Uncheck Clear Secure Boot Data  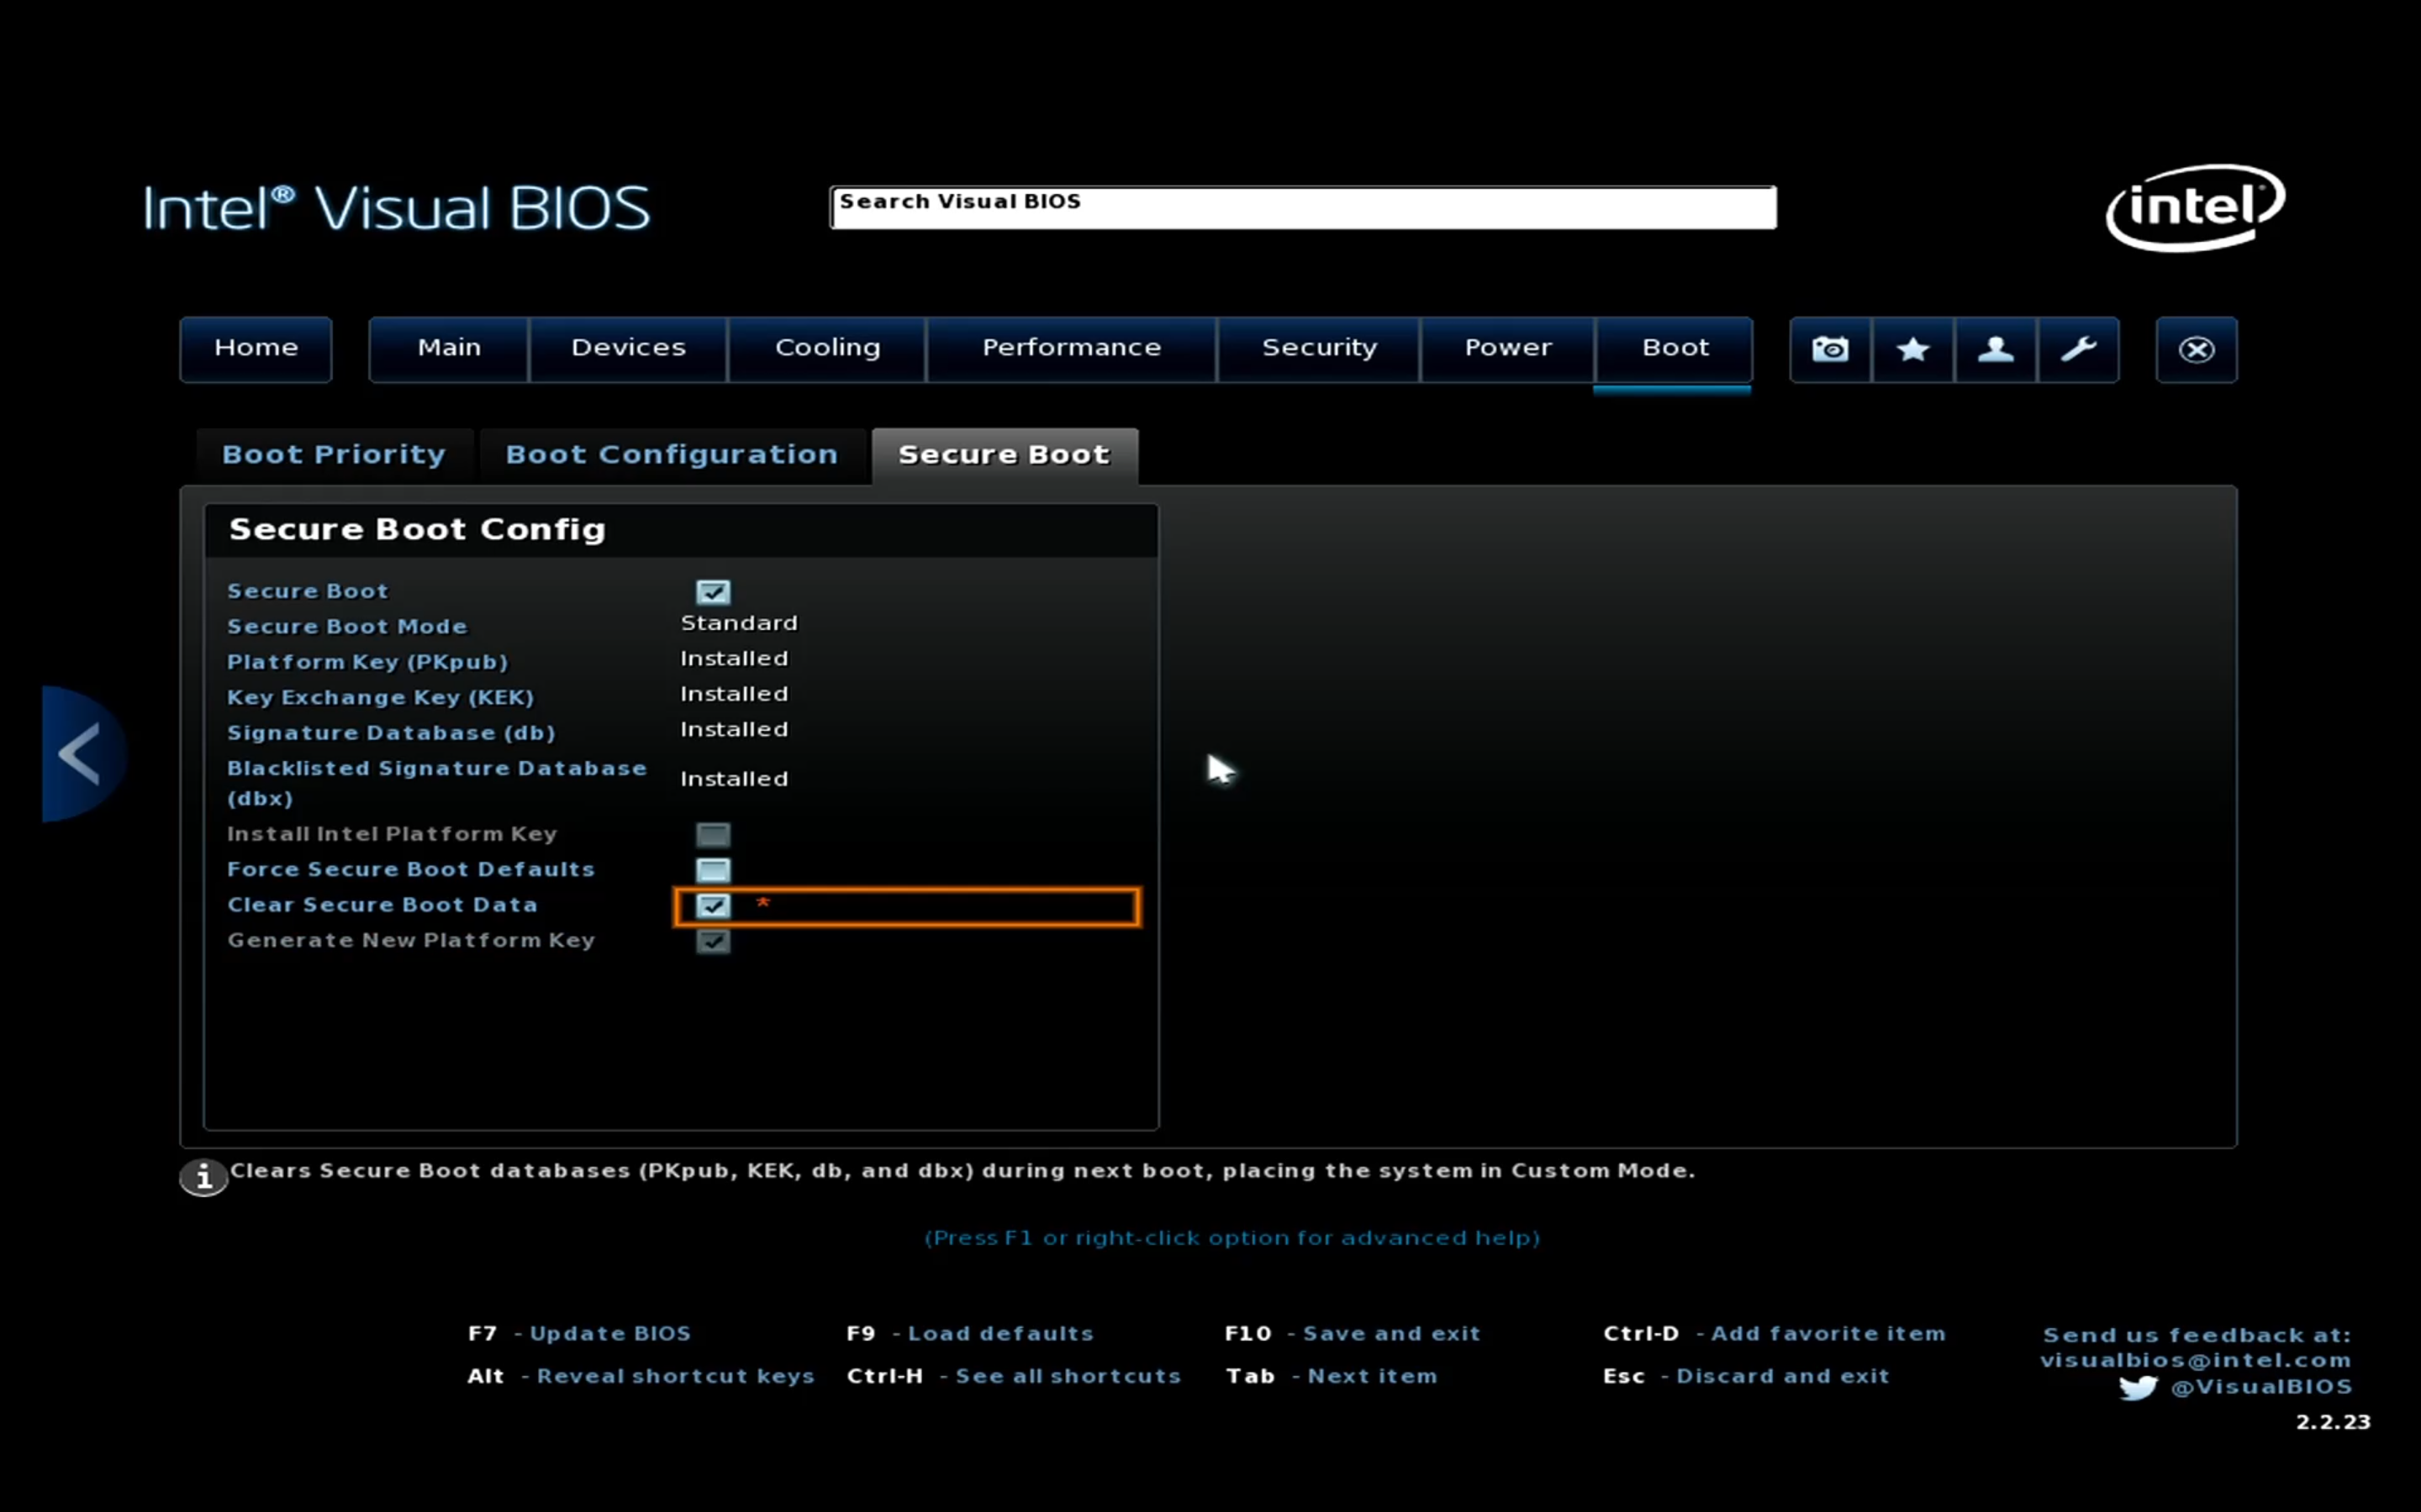714,906
